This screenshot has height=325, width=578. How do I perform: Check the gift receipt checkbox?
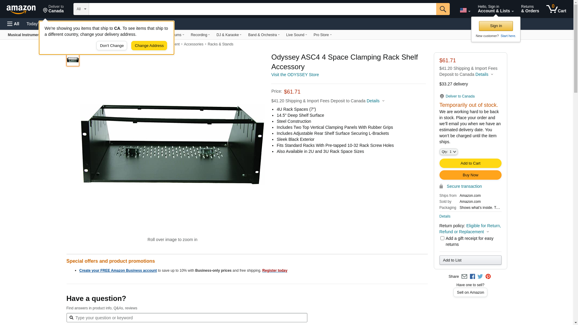[442, 238]
